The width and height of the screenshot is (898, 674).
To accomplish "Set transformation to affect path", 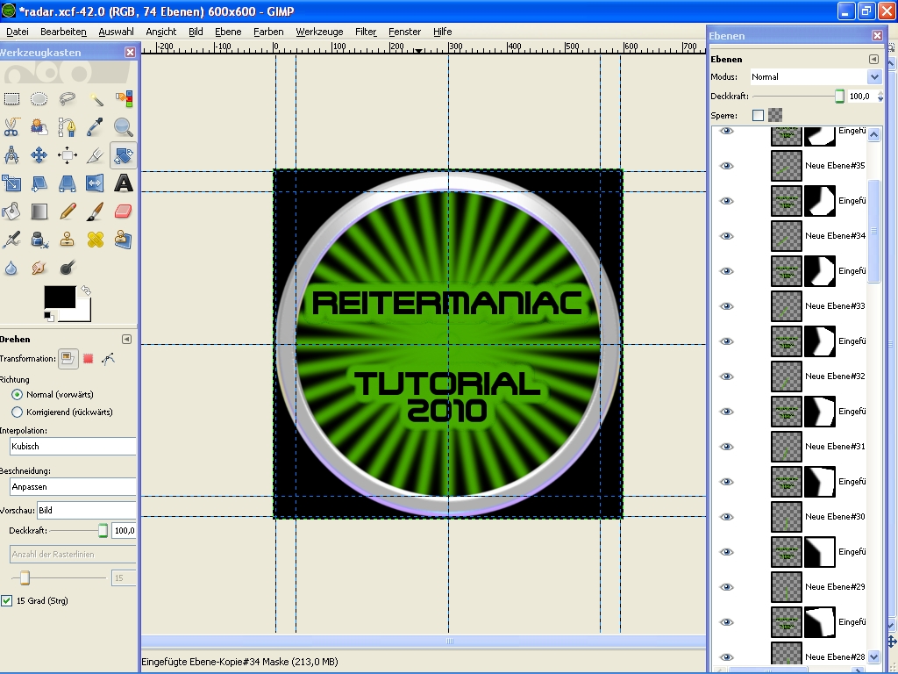I will coord(108,359).
